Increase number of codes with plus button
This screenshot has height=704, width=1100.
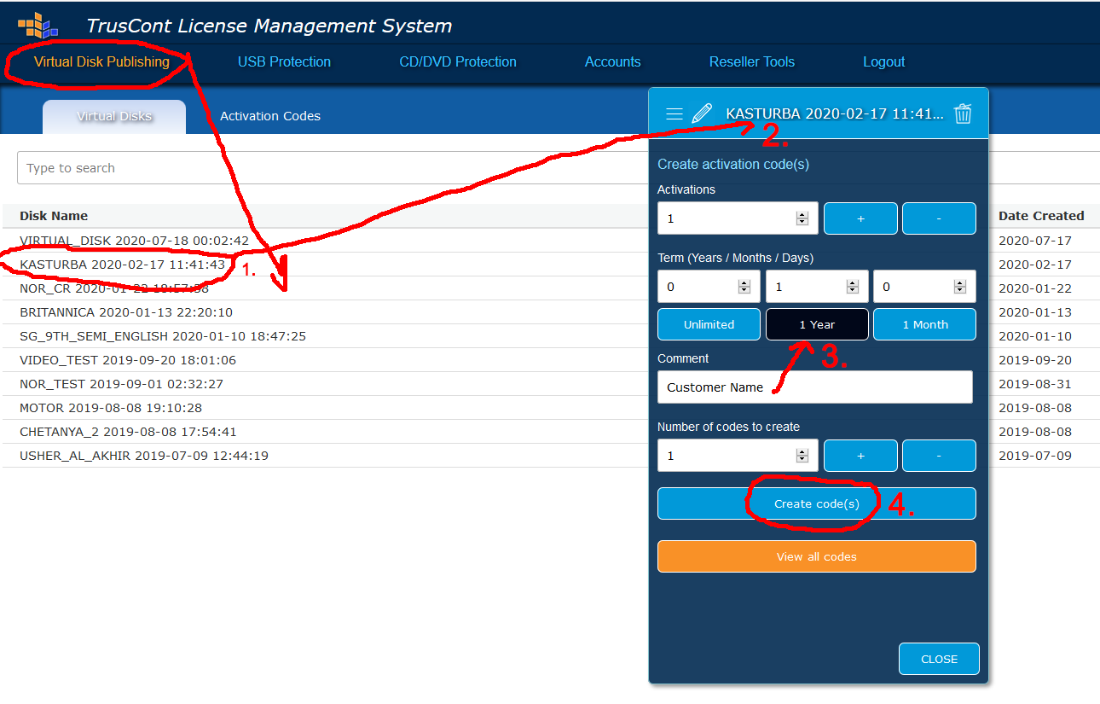click(x=860, y=456)
